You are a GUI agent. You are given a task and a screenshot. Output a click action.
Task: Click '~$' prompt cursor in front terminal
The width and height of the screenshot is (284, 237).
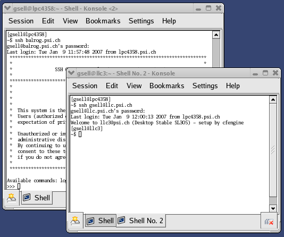point(80,134)
